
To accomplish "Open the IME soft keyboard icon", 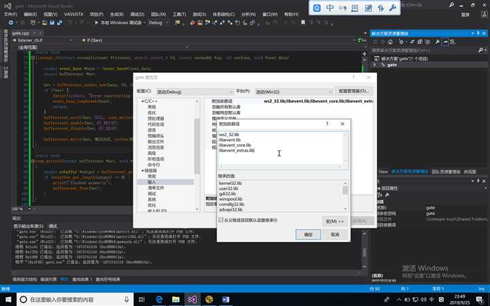I will 355,7.
